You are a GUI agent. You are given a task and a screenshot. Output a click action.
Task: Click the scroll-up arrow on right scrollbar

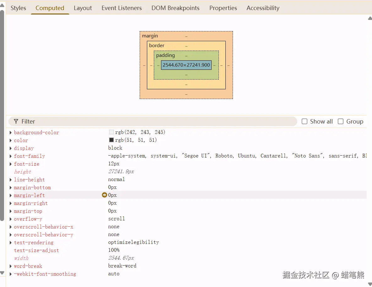(369, 18)
